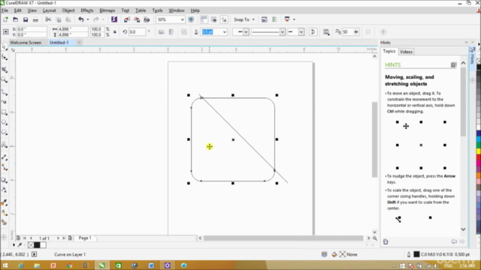This screenshot has width=481, height=270.
Task: Select the Rectangle tool
Action: coord(5,112)
